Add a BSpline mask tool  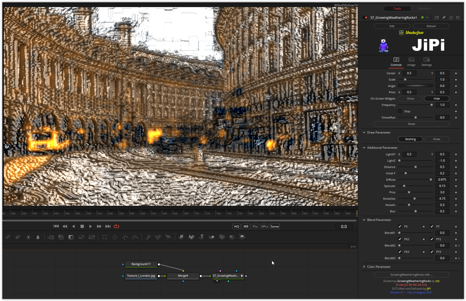(x=135, y=237)
